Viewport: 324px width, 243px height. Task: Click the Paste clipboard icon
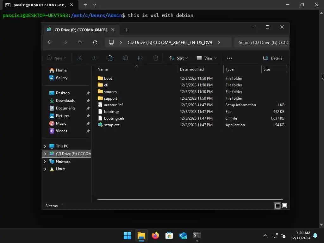(x=110, y=58)
